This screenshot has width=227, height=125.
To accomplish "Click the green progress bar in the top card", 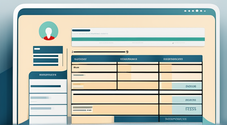I will click(138, 39).
